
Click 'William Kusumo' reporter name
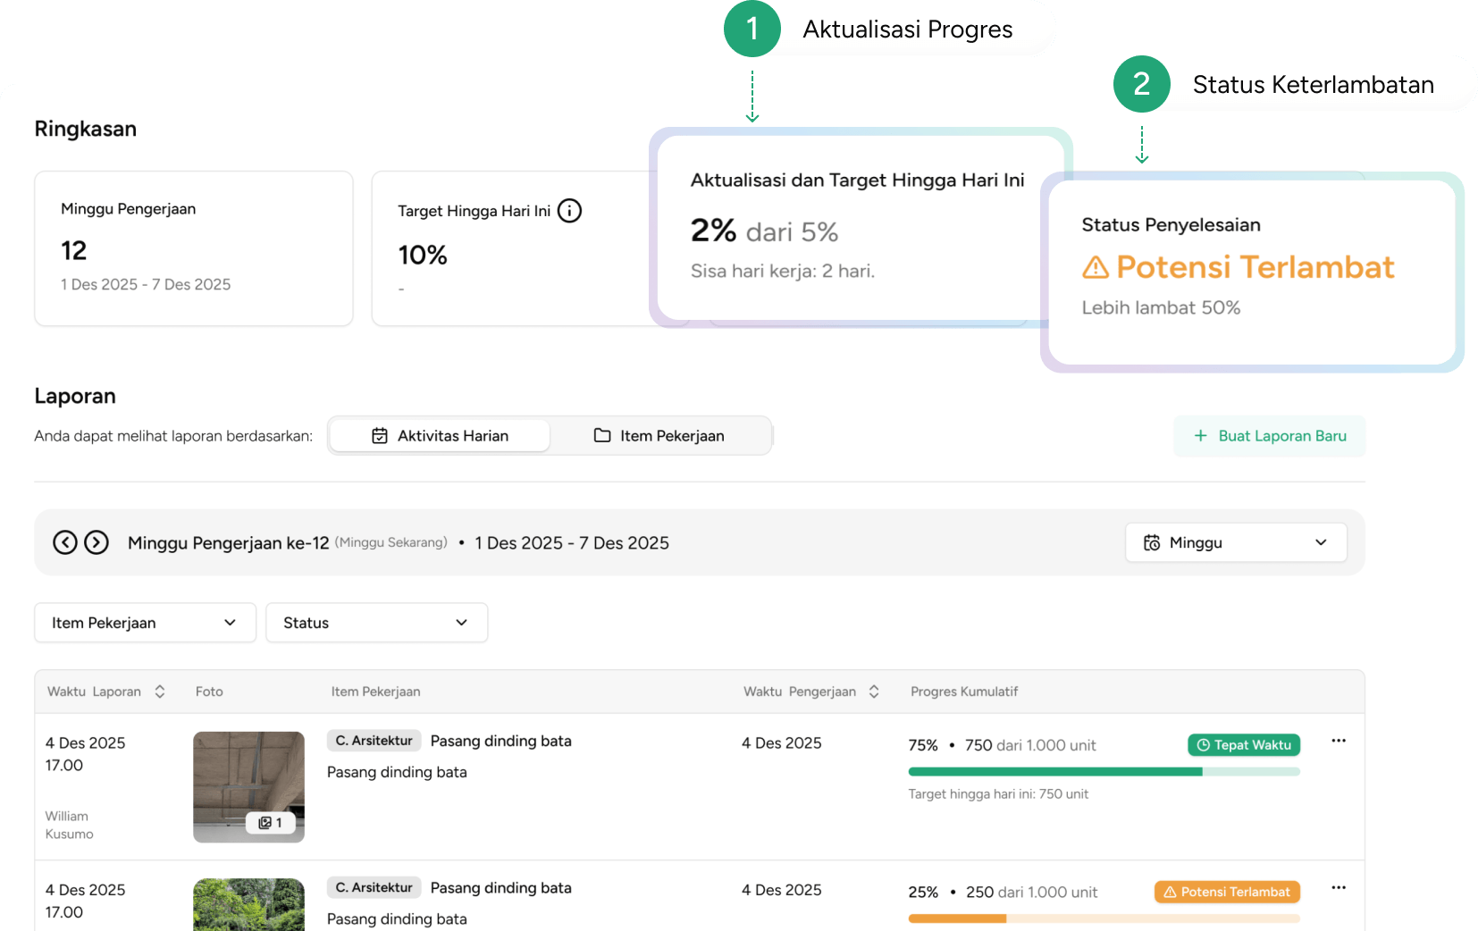coord(69,825)
